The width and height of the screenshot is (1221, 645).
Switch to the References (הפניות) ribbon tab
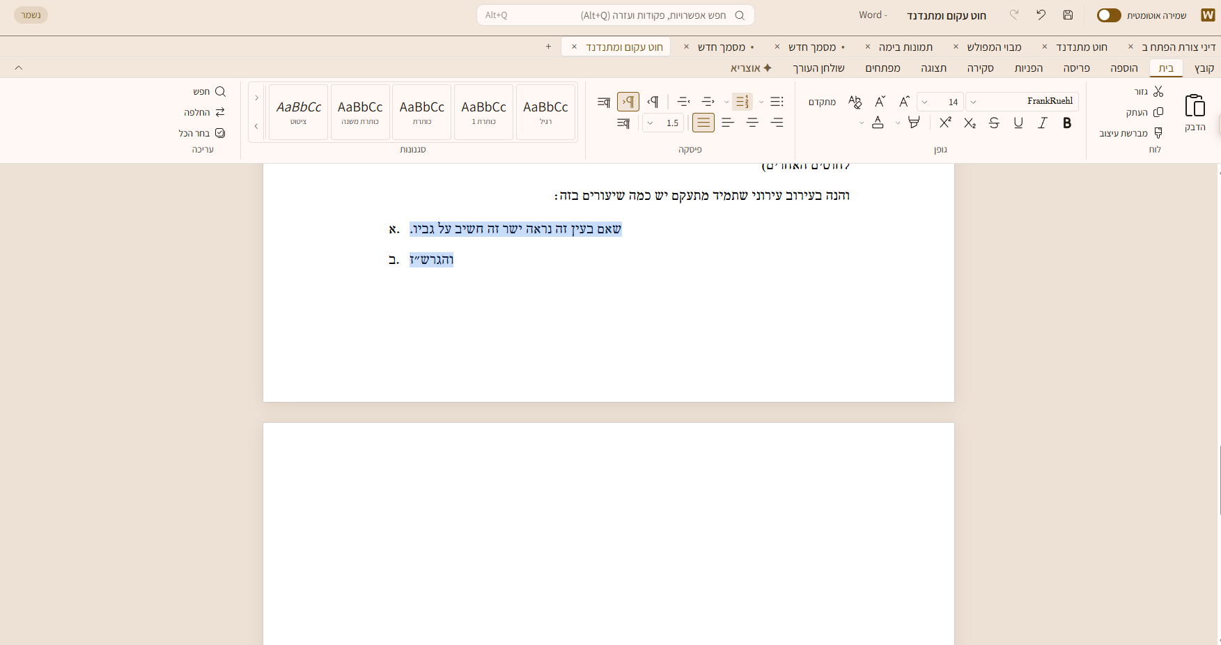pyautogui.click(x=1029, y=68)
